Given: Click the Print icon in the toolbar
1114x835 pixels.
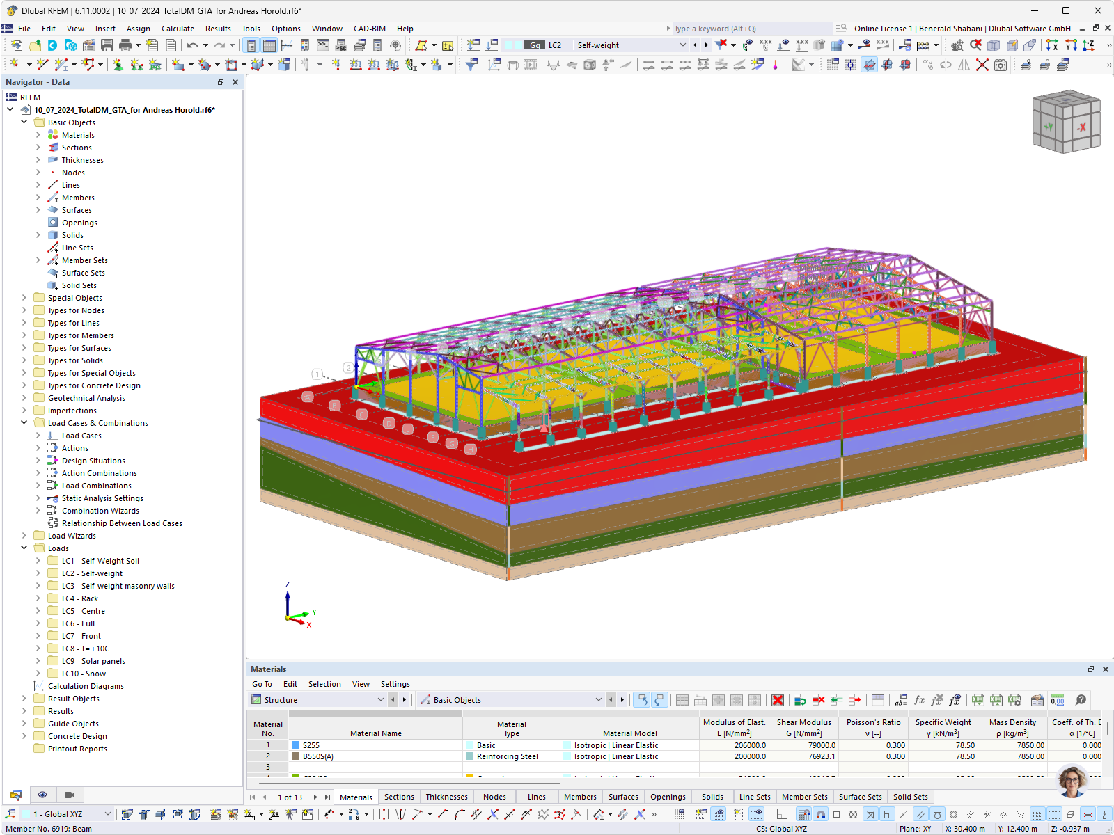Looking at the screenshot, I should (125, 45).
